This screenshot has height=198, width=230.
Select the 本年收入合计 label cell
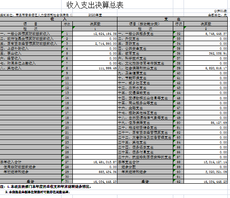[x=31, y=162]
